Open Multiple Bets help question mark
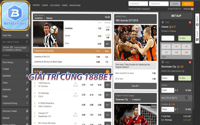The width and height of the screenshot is (200, 125). [186, 98]
